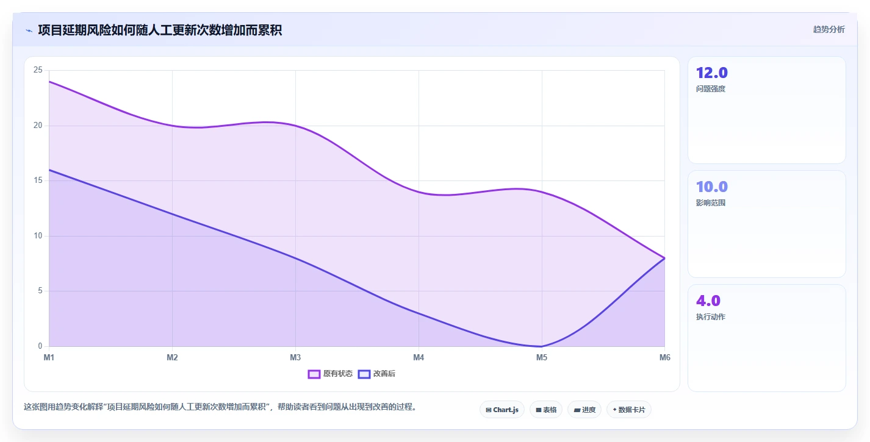Click the M2 x-axis label
870x442 pixels.
[172, 358]
